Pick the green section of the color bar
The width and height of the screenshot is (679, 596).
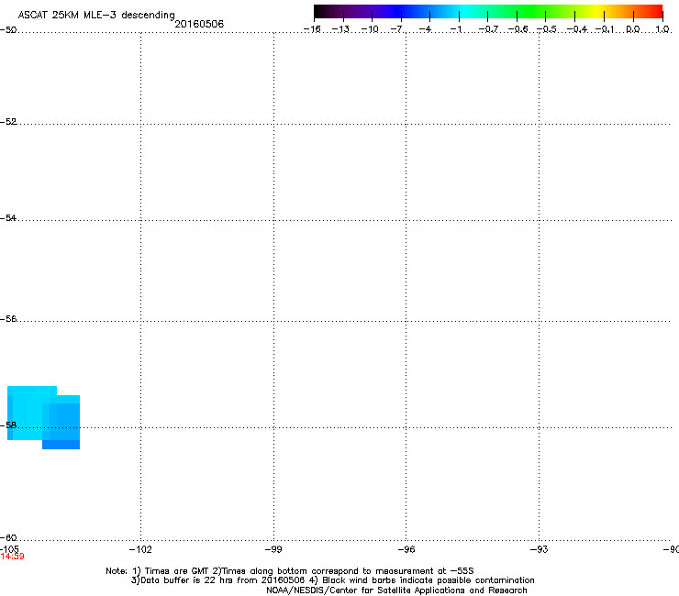(x=532, y=12)
